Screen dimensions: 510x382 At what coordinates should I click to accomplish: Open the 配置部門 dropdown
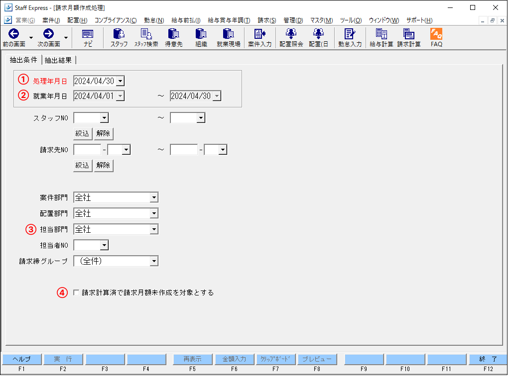coord(154,213)
